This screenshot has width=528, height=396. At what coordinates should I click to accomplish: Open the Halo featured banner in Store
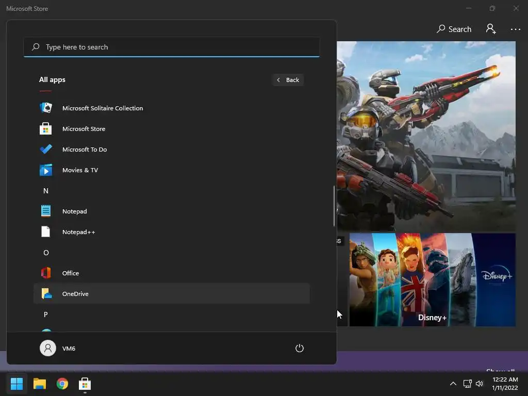pos(426,136)
